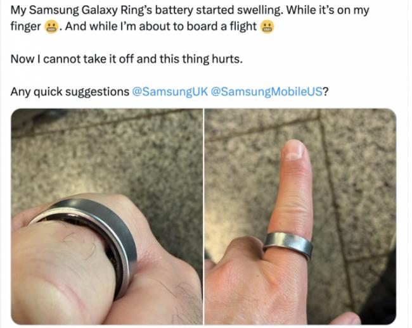This screenshot has height=328, width=412.
Task: Click the divider between the two photos
Action: click(203, 217)
